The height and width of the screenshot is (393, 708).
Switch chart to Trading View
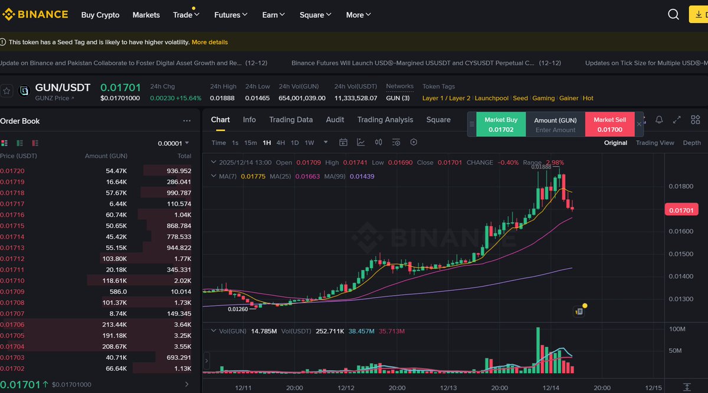pos(655,143)
